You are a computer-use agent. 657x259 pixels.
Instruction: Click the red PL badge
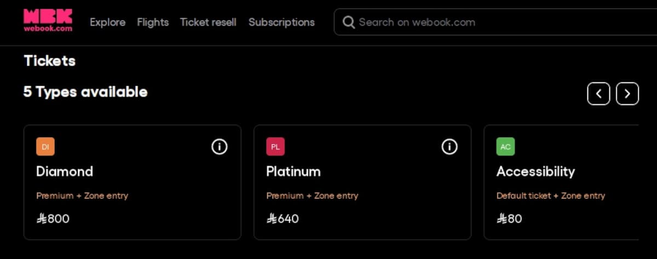click(x=275, y=146)
